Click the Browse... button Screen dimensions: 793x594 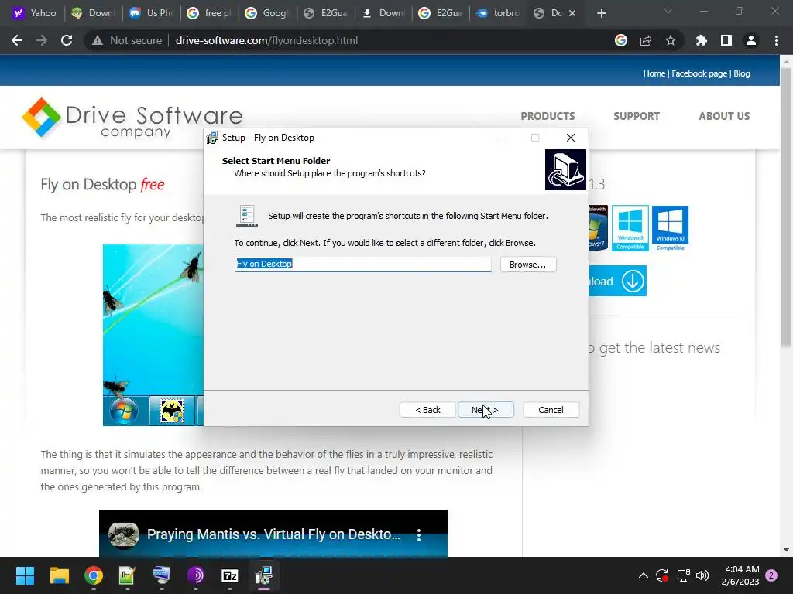[528, 265]
